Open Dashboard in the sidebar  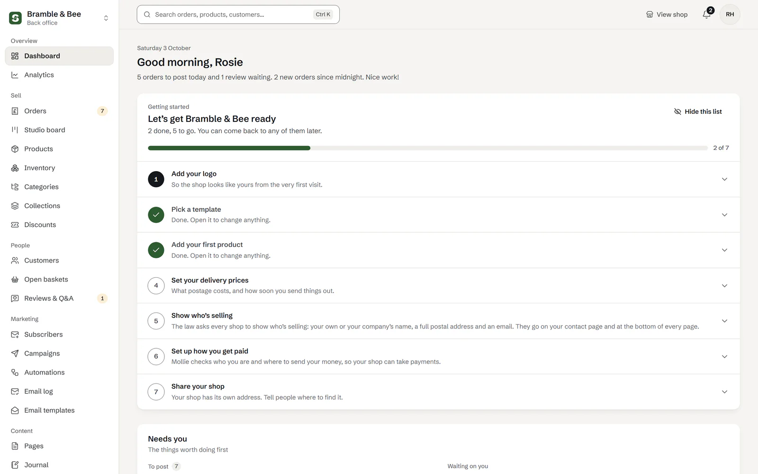[x=59, y=56]
